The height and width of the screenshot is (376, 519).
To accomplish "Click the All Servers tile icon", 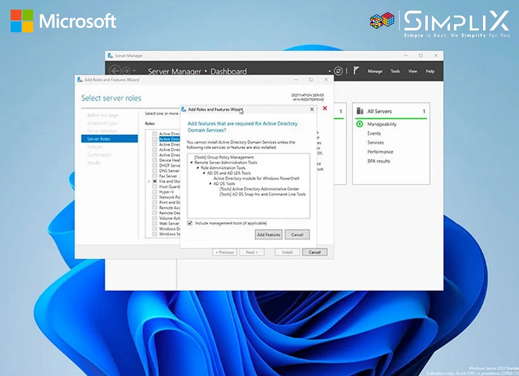I will click(360, 111).
